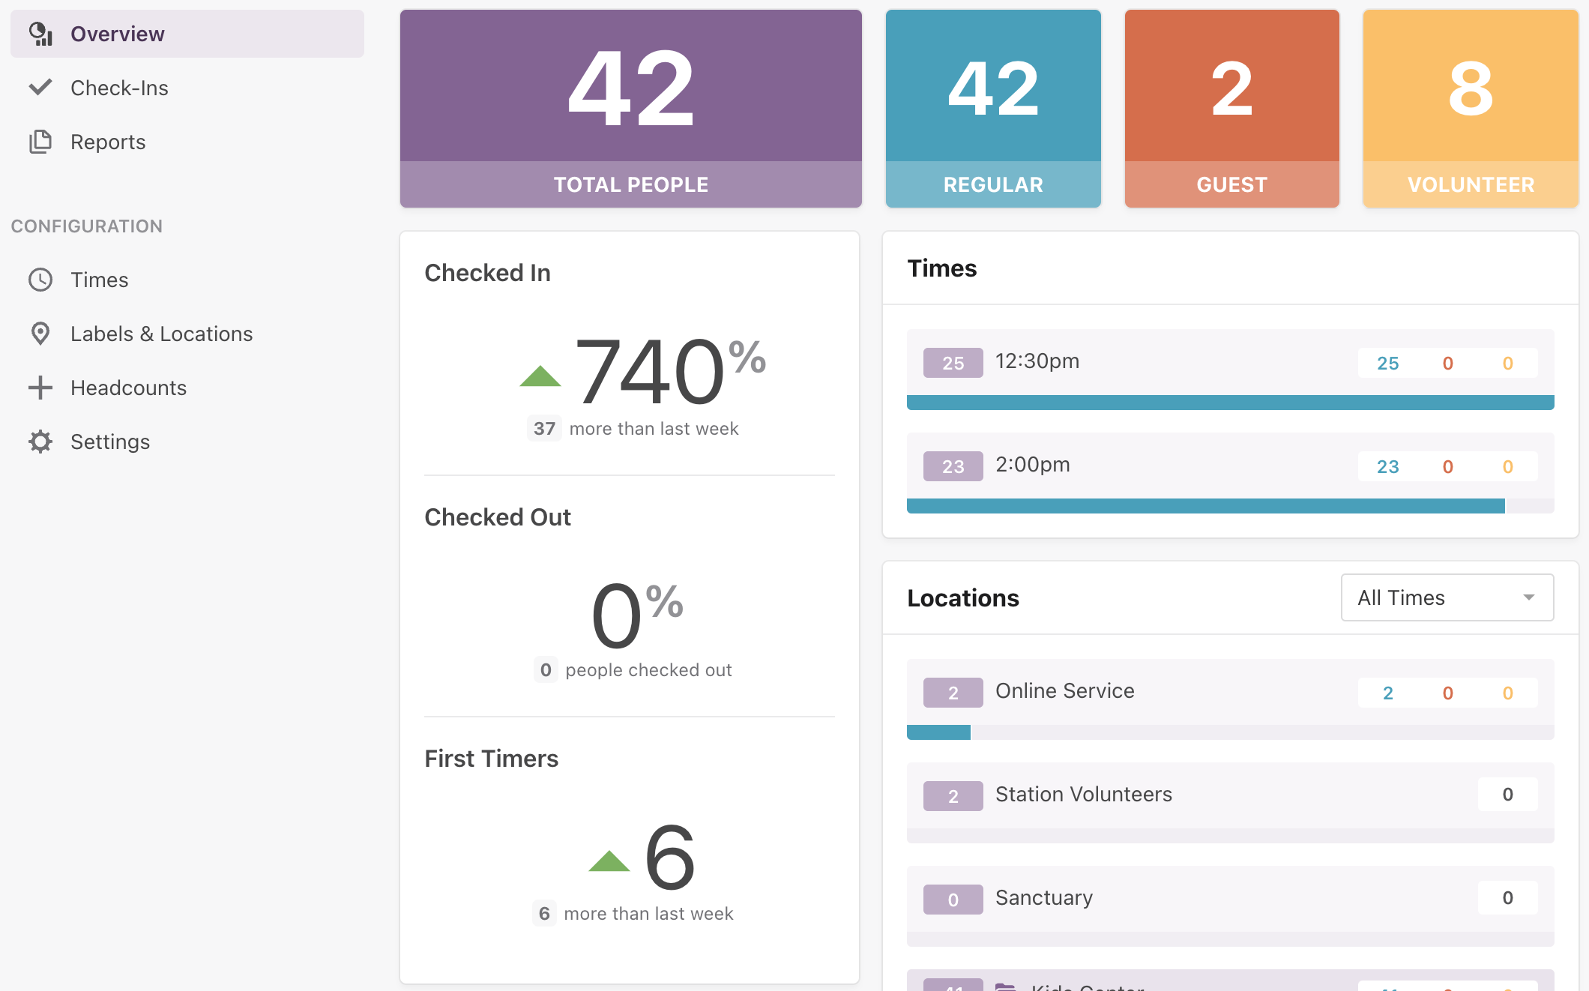Click Station Volunteers right-side 0 count
Screen dimensions: 1589x991
tap(1508, 795)
